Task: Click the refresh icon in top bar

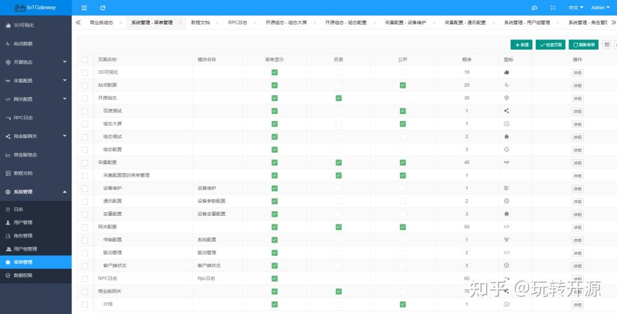Action: pyautogui.click(x=103, y=8)
